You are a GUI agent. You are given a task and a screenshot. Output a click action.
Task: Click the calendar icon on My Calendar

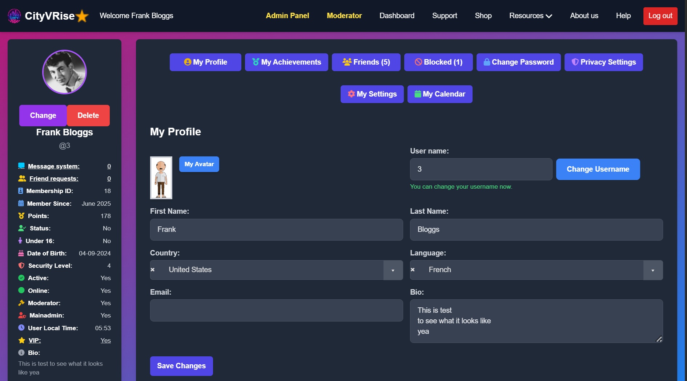[x=418, y=94]
